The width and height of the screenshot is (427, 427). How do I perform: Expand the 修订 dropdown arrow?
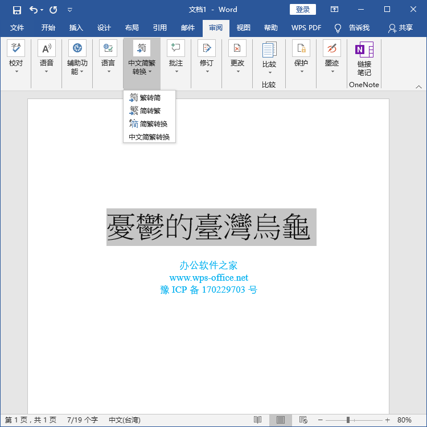(207, 72)
